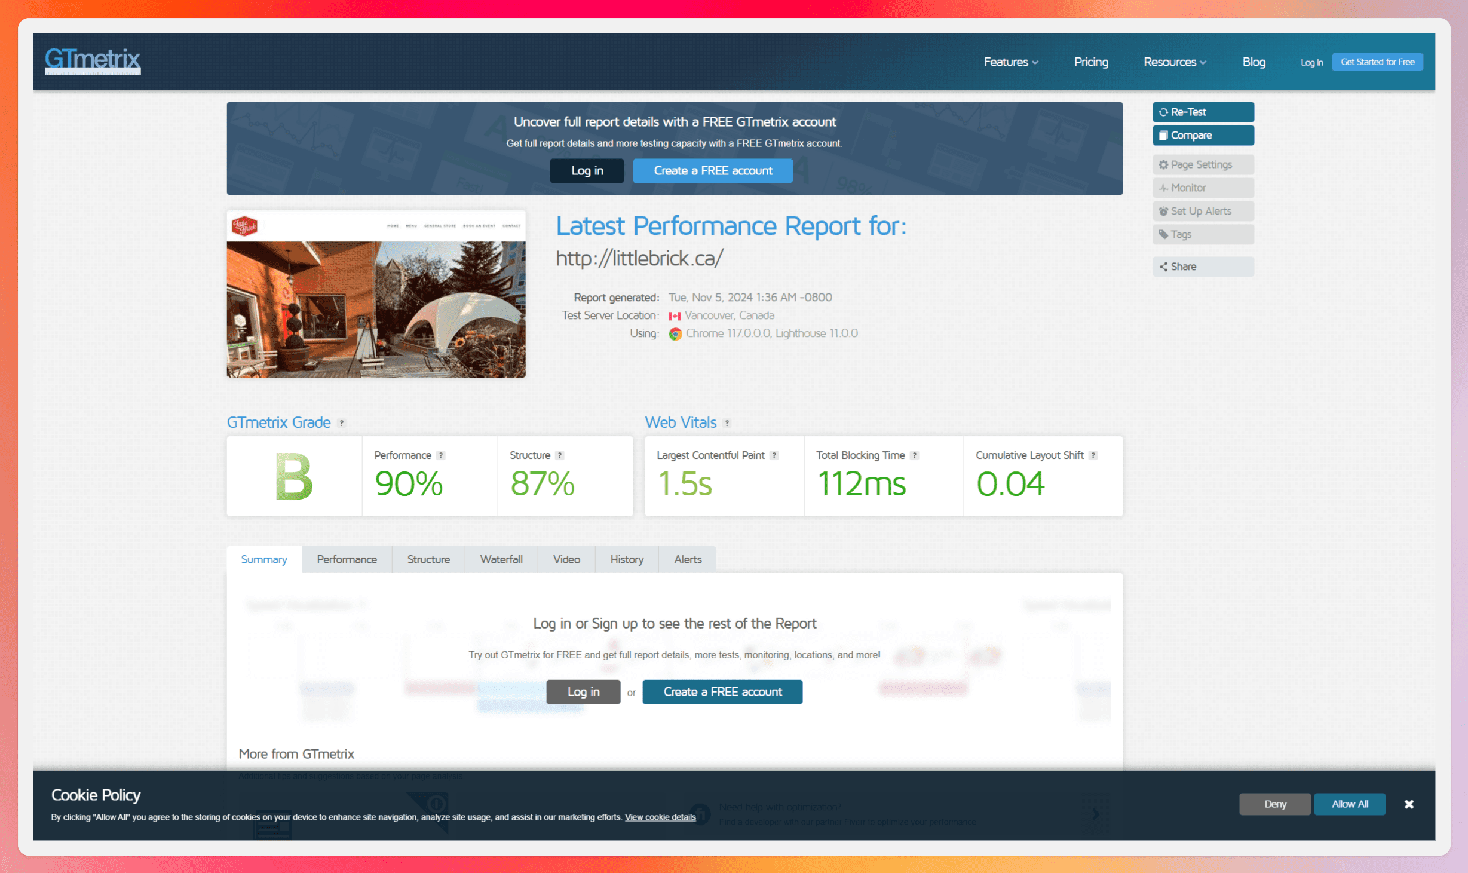Deny cookies in the Cookie Policy
This screenshot has height=873, width=1468.
(1274, 804)
